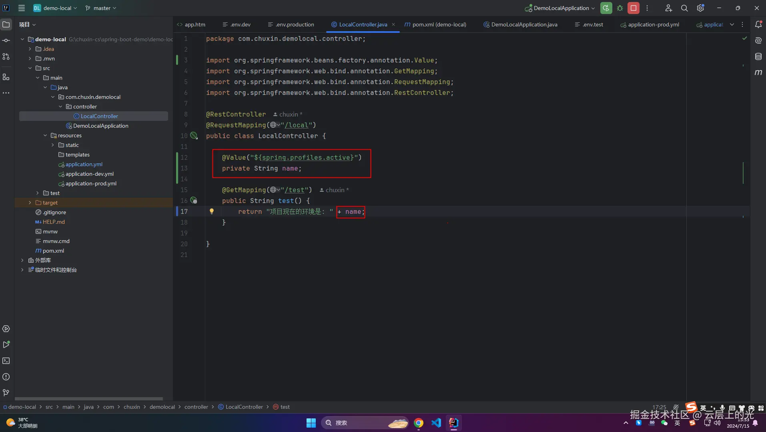
Task: Switch to DemoLocalApplication.java tab
Action: [520, 24]
